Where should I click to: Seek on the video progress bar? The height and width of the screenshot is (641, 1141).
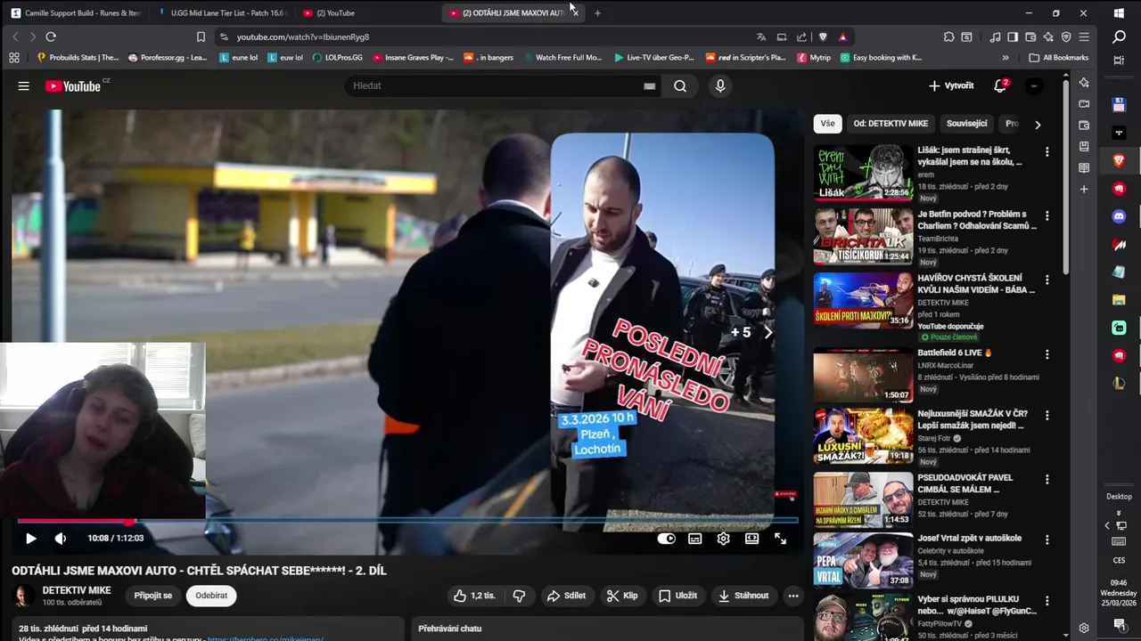click(x=407, y=521)
